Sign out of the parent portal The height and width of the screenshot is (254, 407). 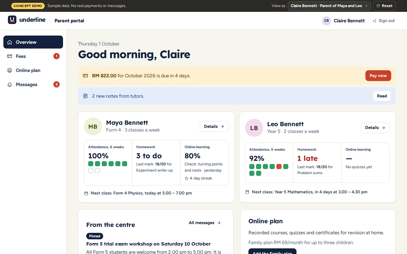point(384,21)
